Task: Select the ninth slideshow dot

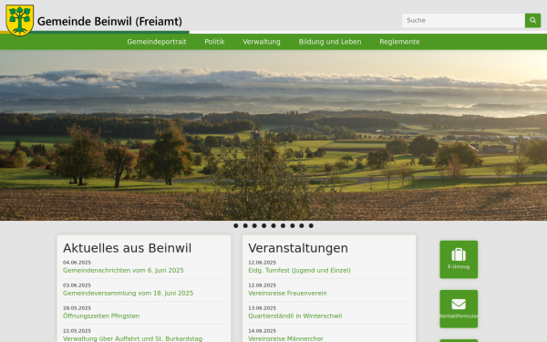Action: tap(311, 226)
